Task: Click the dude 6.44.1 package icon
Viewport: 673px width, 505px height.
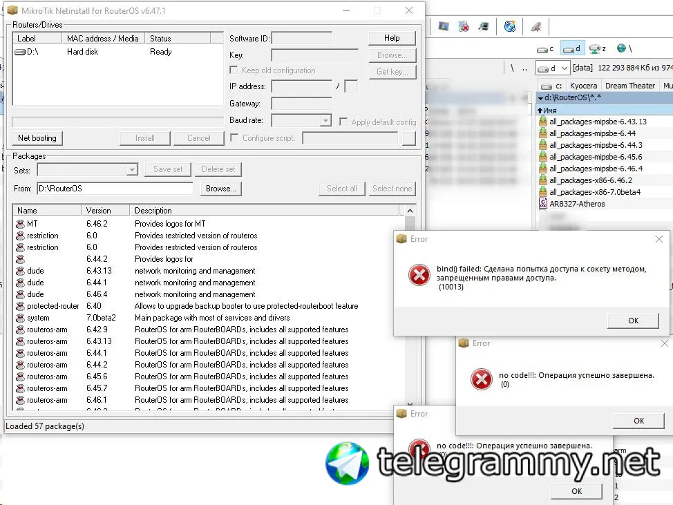Action: pos(20,283)
